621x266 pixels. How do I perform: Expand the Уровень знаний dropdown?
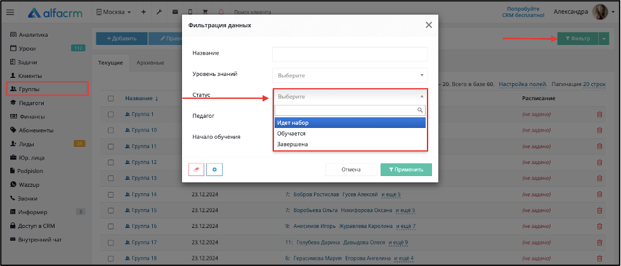(350, 75)
